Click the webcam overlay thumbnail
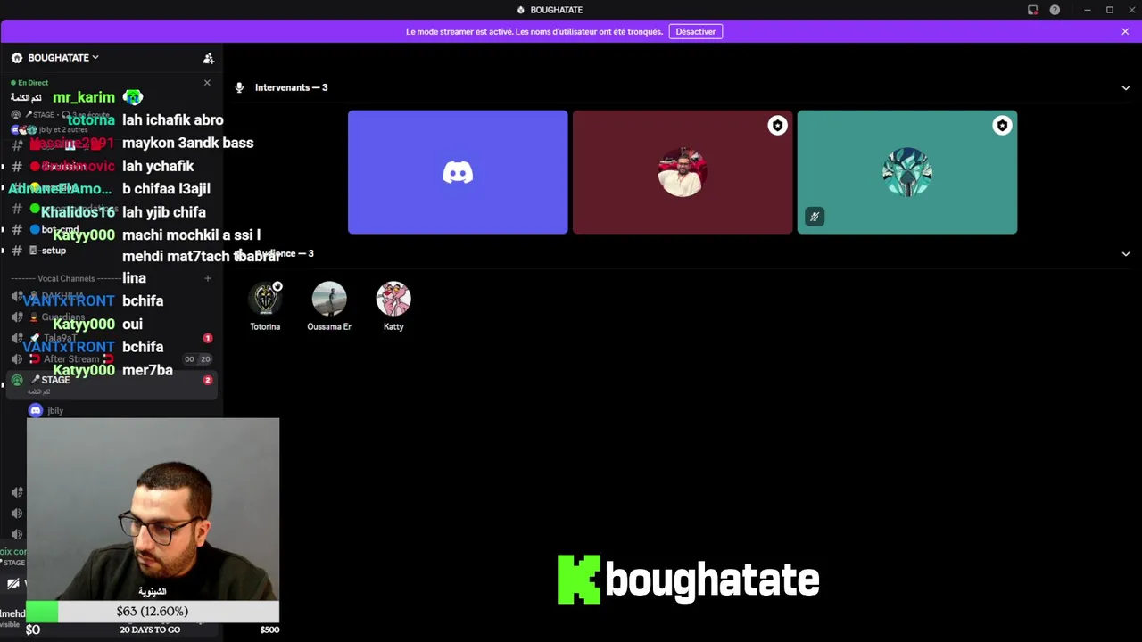 (x=153, y=509)
